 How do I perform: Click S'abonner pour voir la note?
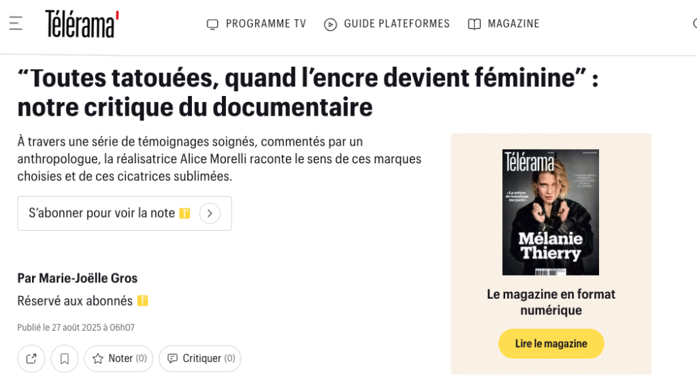point(102,213)
